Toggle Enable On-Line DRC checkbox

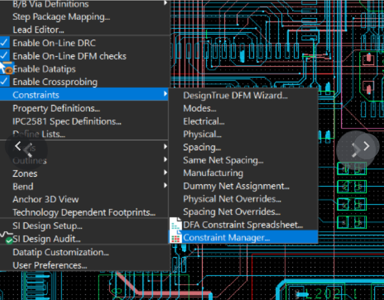coord(5,43)
